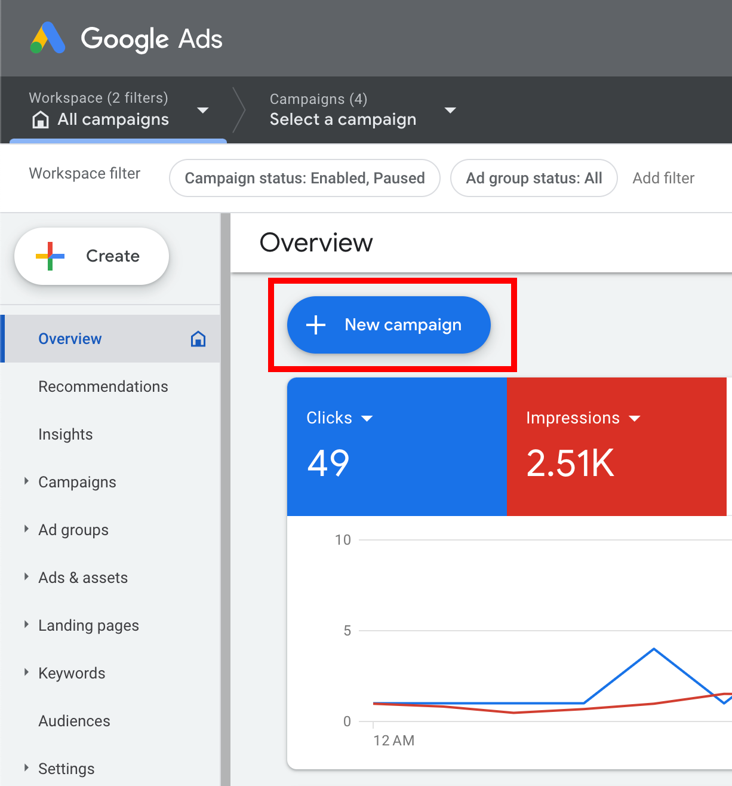
Task: Click the 2.51K impressions value
Action: (570, 463)
